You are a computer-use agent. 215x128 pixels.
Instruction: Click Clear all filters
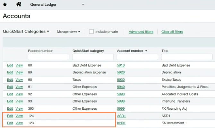coord(172,32)
